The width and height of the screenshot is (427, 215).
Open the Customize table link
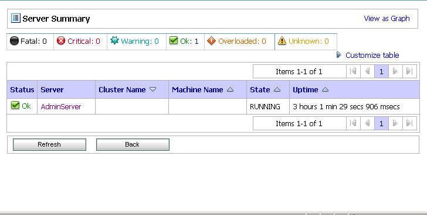[x=372, y=56]
